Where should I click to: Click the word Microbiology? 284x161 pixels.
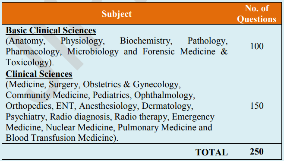[x=93, y=52]
